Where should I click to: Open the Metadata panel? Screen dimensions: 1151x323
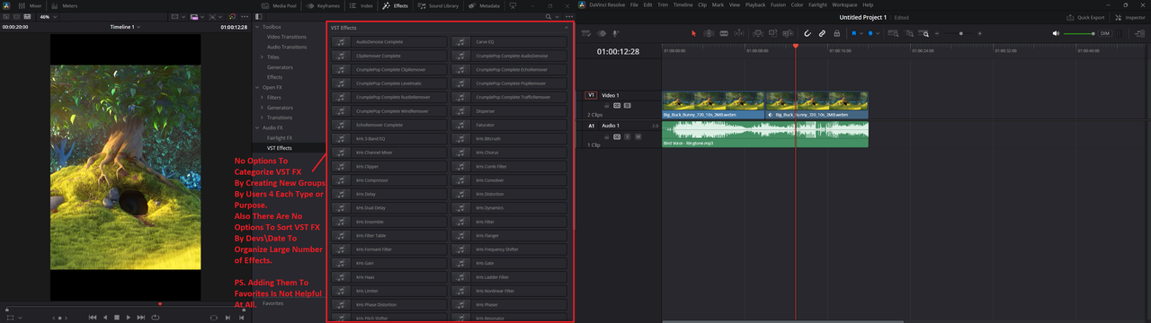click(484, 5)
